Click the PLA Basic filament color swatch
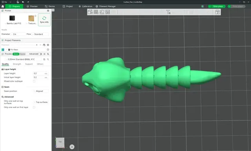This screenshot has width=251, height=151. [x=3, y=50]
